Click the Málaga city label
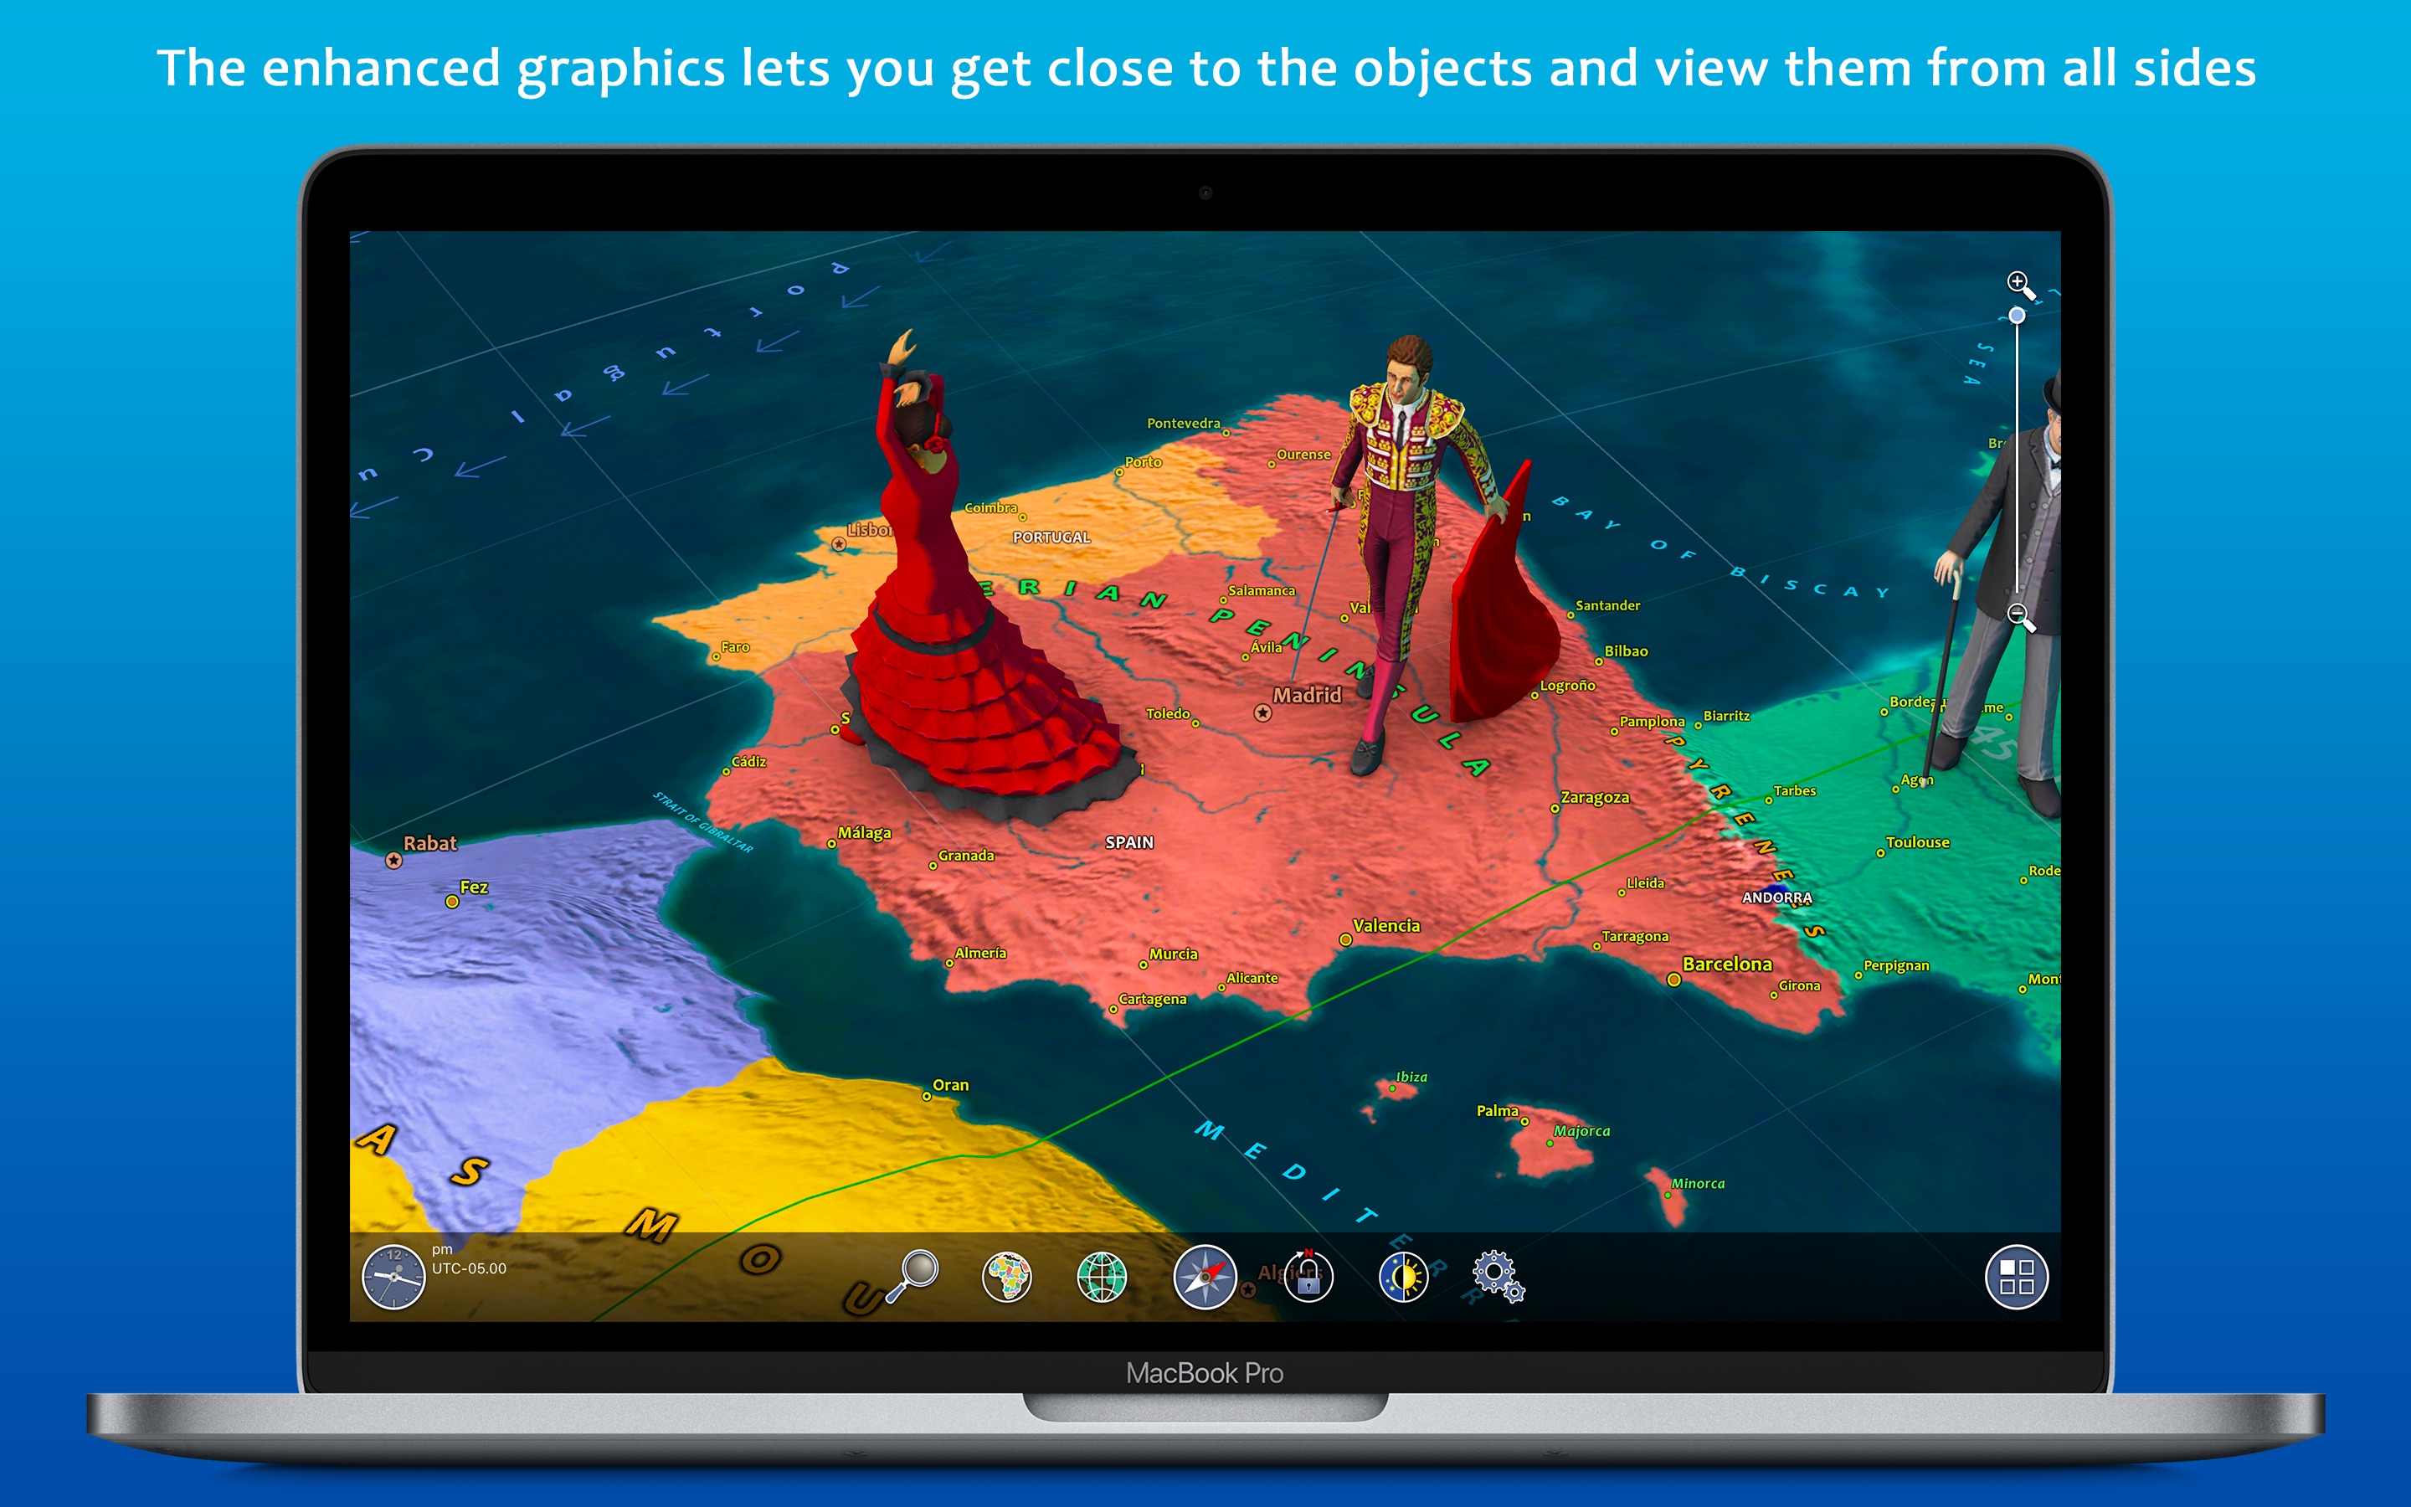Viewport: 2411px width, 1507px height. click(x=864, y=833)
